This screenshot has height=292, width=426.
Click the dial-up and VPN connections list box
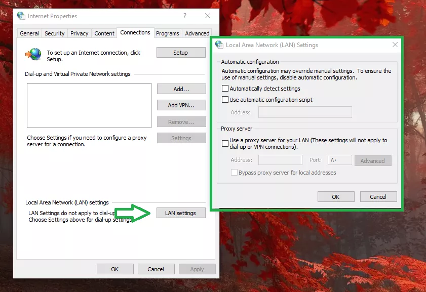click(89, 105)
